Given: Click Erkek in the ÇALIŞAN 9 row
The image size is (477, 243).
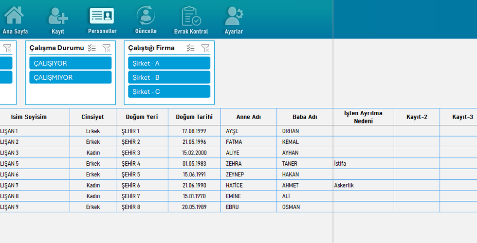Looking at the screenshot, I should tap(93, 207).
